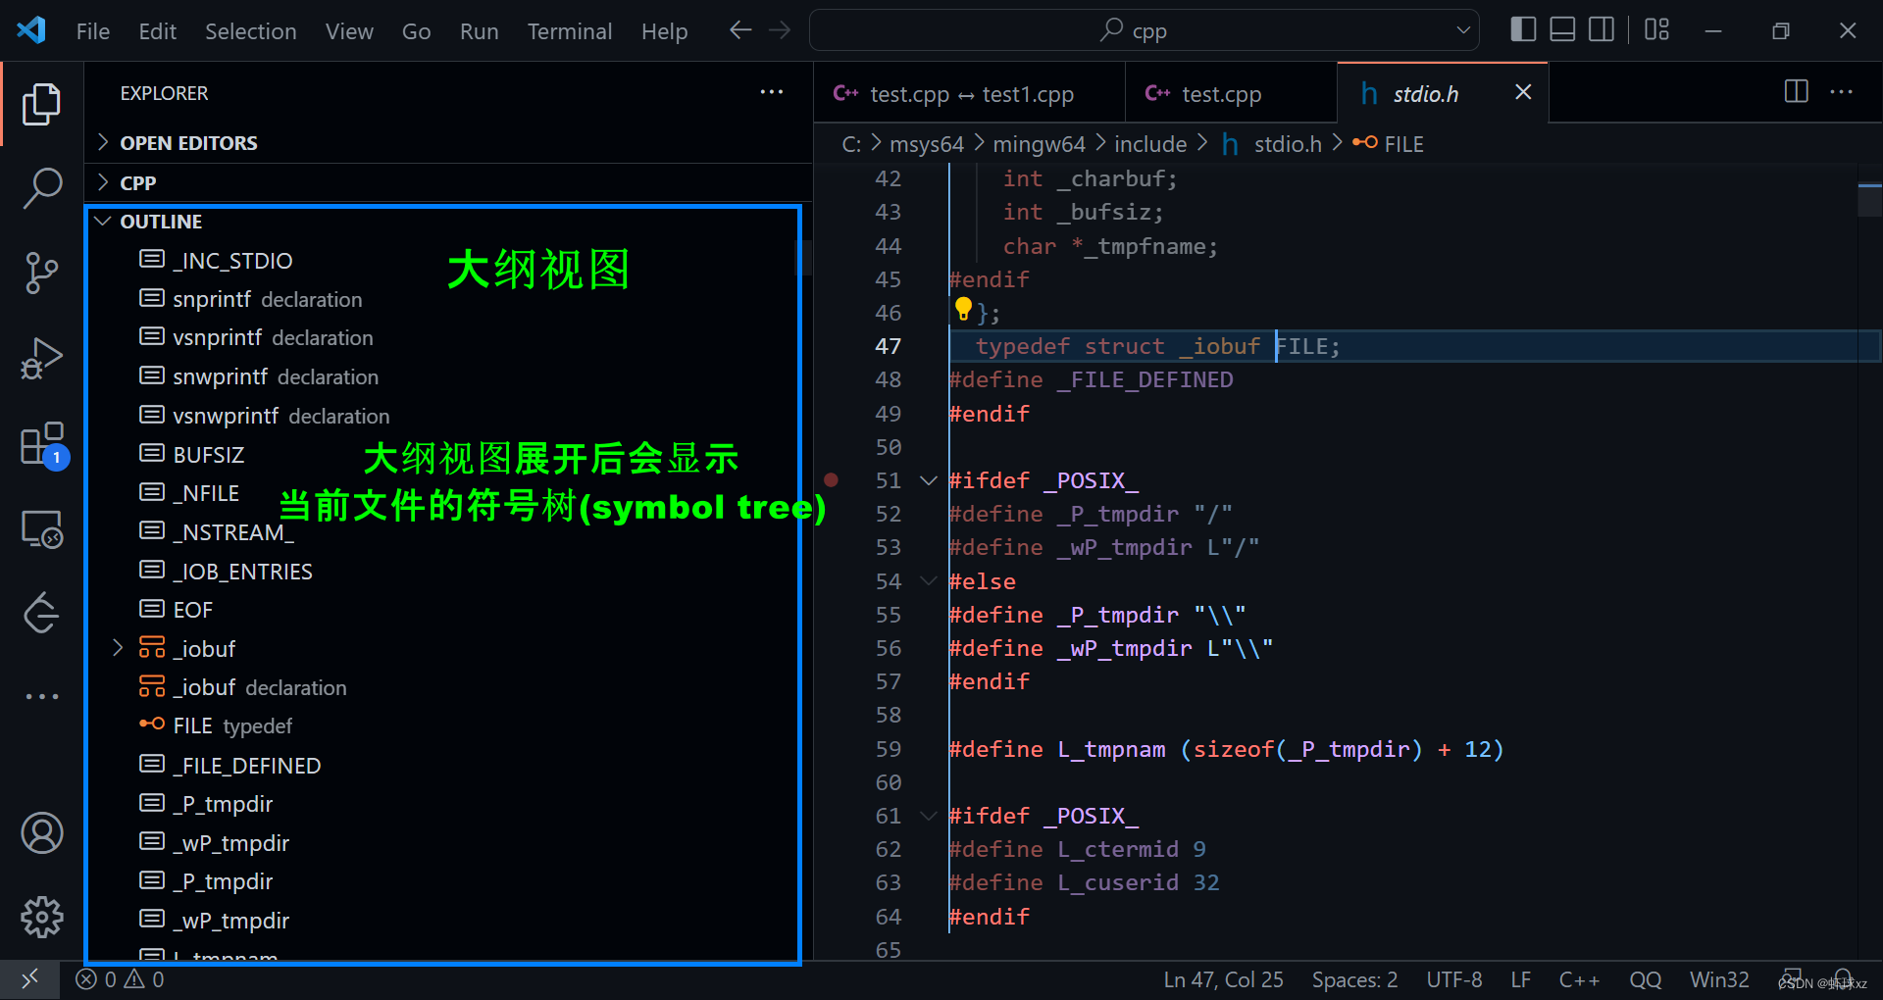Screen dimensions: 1883x1000
Task: Toggle the breakpoint dot on line 51
Action: 831,480
